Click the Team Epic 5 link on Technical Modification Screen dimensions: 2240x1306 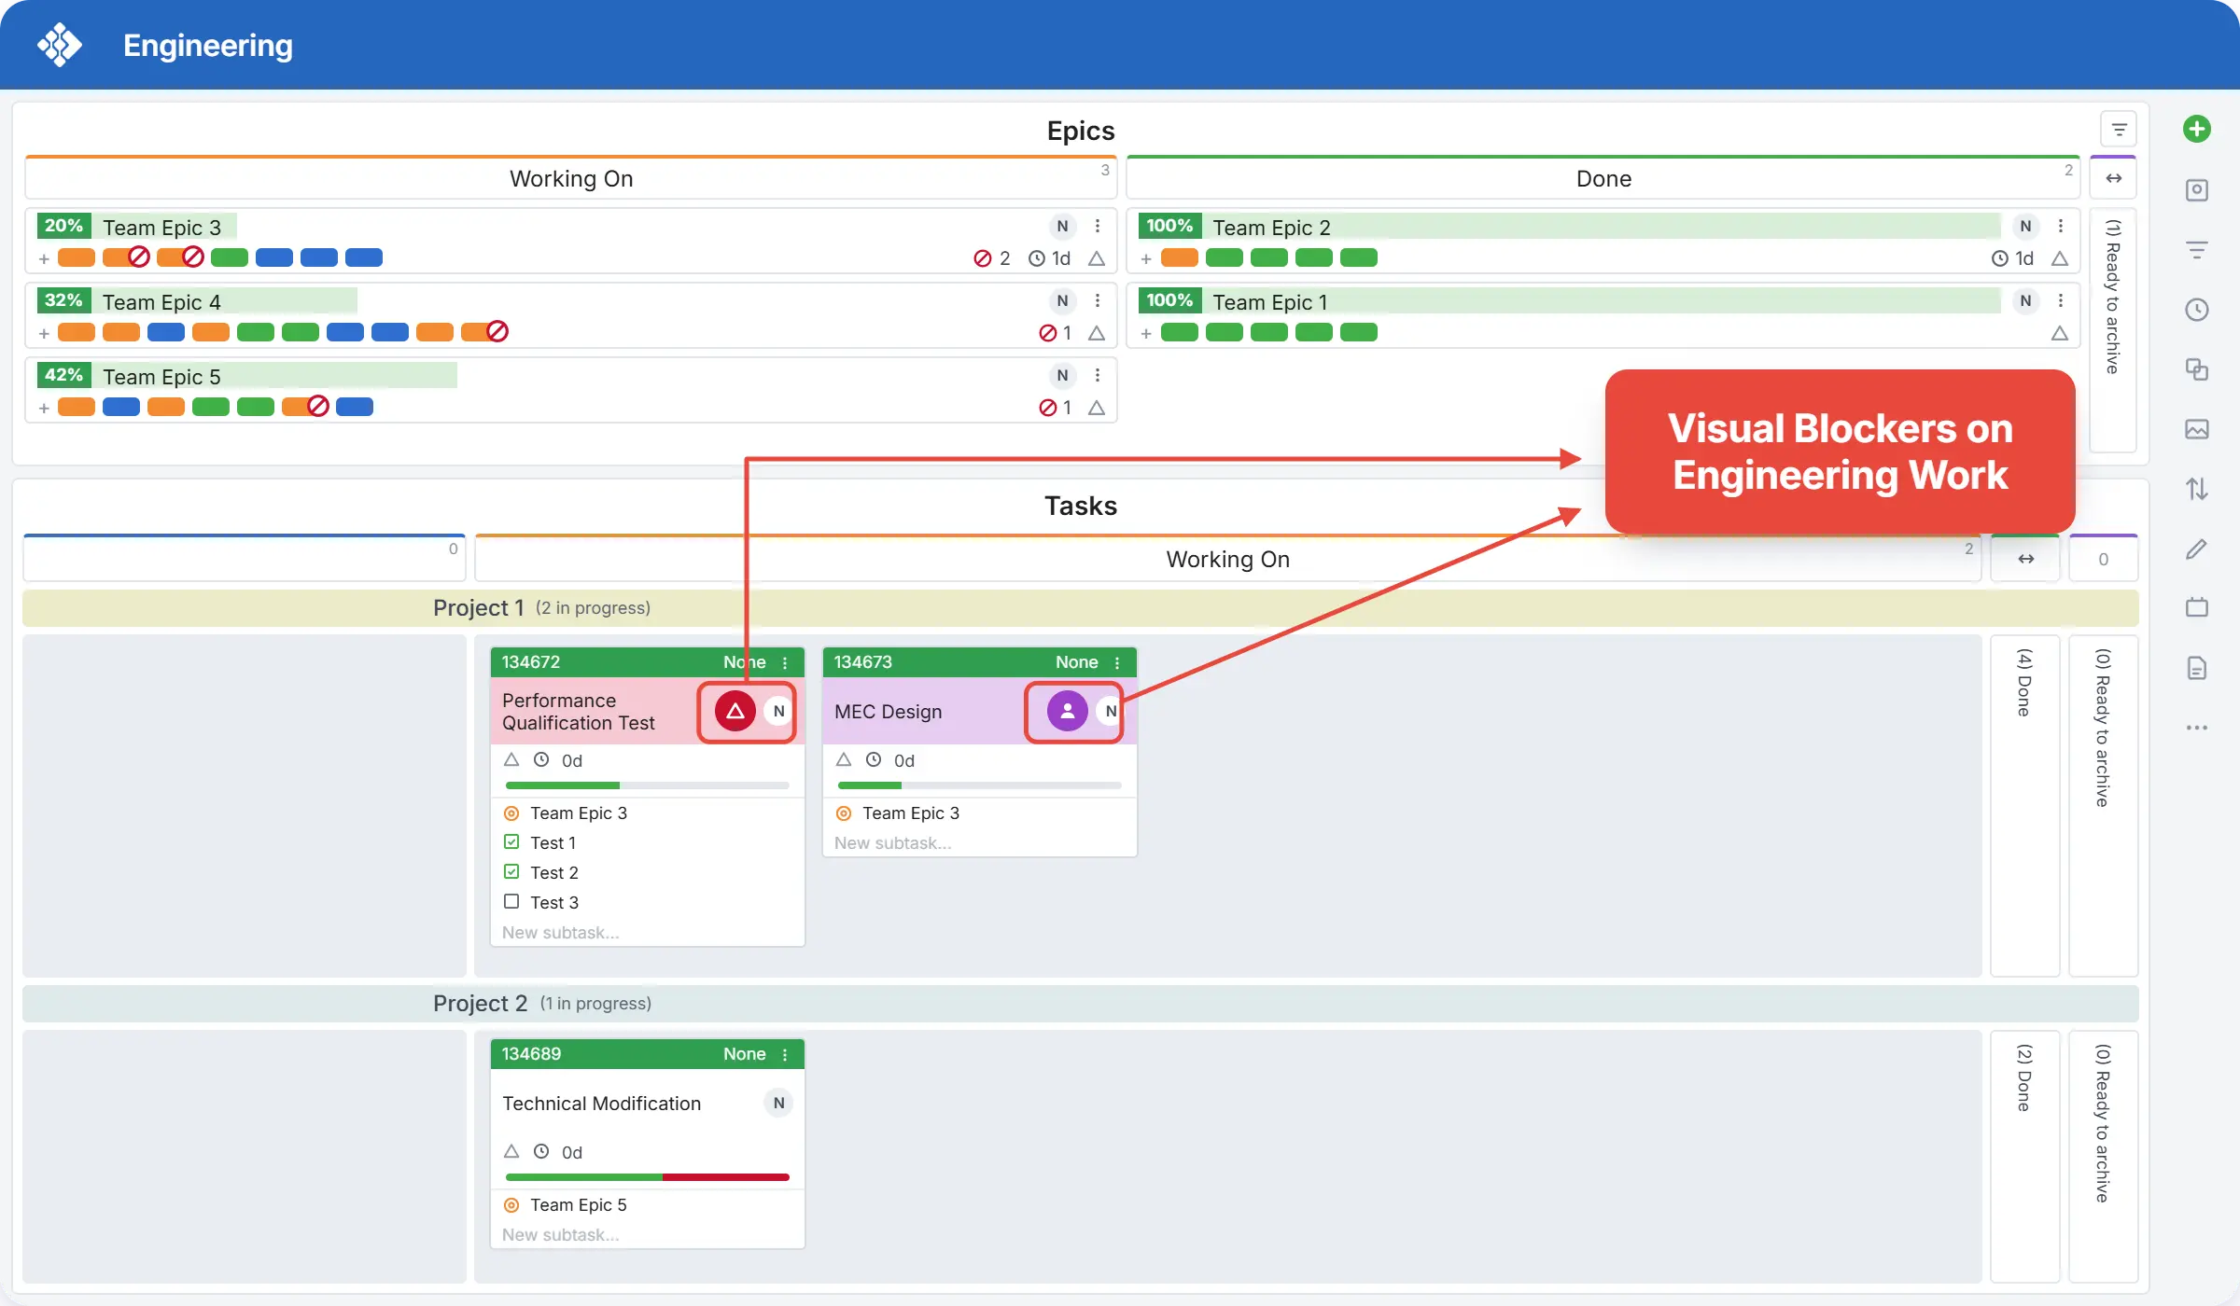pyautogui.click(x=579, y=1205)
